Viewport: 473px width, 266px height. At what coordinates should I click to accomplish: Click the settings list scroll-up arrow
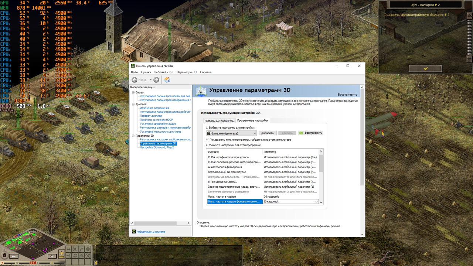[x=321, y=151]
